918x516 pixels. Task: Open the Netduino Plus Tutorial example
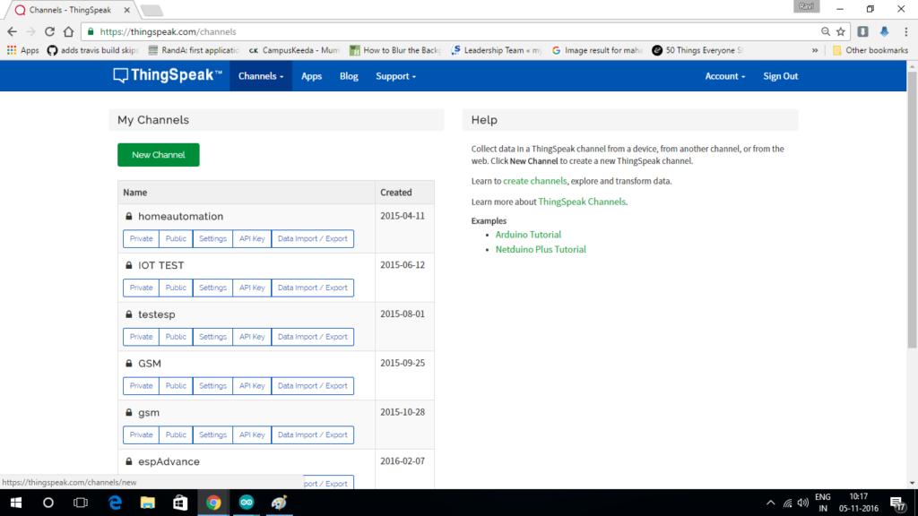[x=541, y=249]
